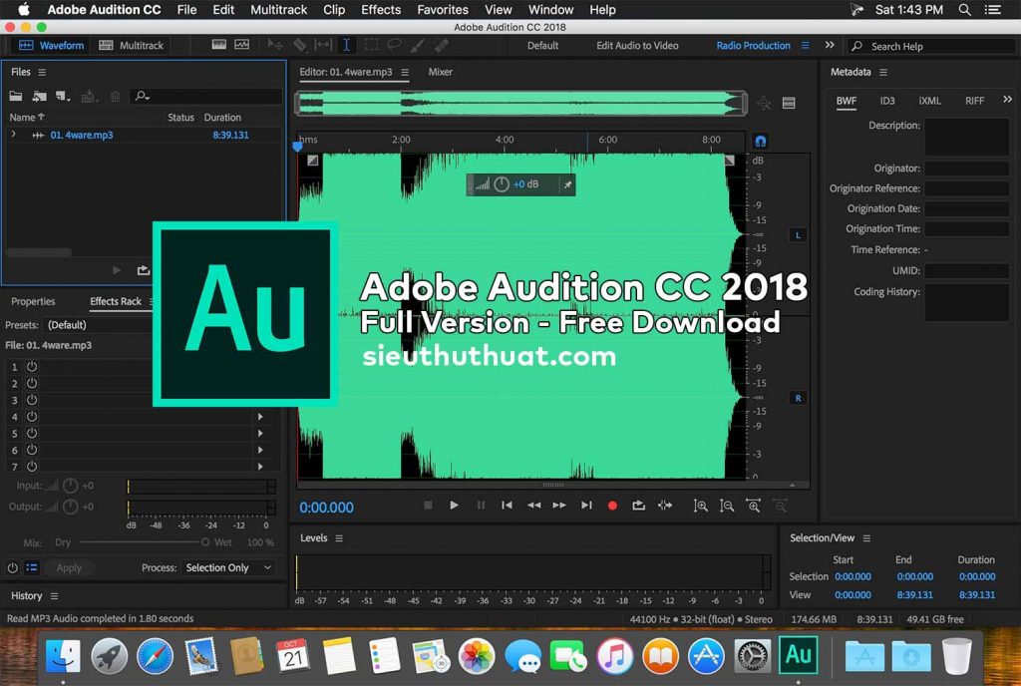
Task: Play the audio from transport
Action: pyautogui.click(x=454, y=506)
